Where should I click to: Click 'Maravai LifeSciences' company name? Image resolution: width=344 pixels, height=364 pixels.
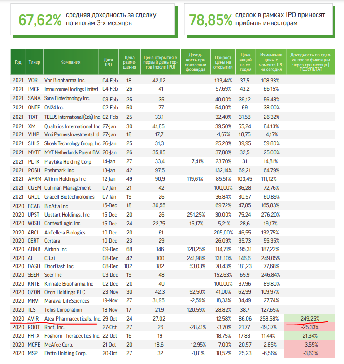67,301
